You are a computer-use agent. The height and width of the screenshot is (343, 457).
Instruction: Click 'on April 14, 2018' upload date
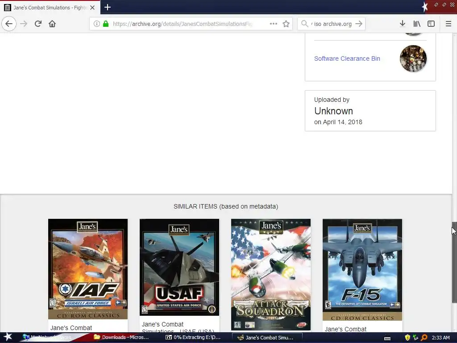(338, 122)
